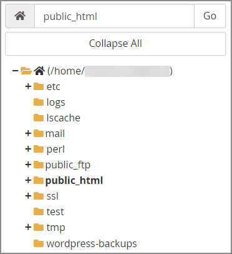
Task: Open the wordpress-backups folder label
Action: click(92, 243)
